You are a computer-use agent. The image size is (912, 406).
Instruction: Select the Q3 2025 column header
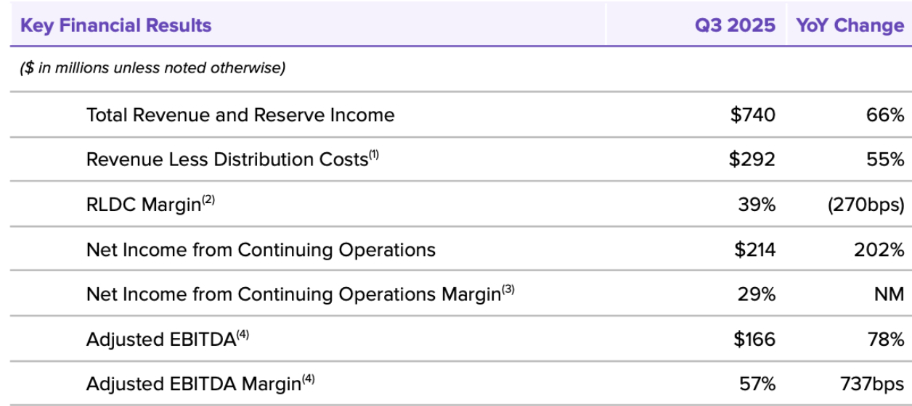[735, 25]
